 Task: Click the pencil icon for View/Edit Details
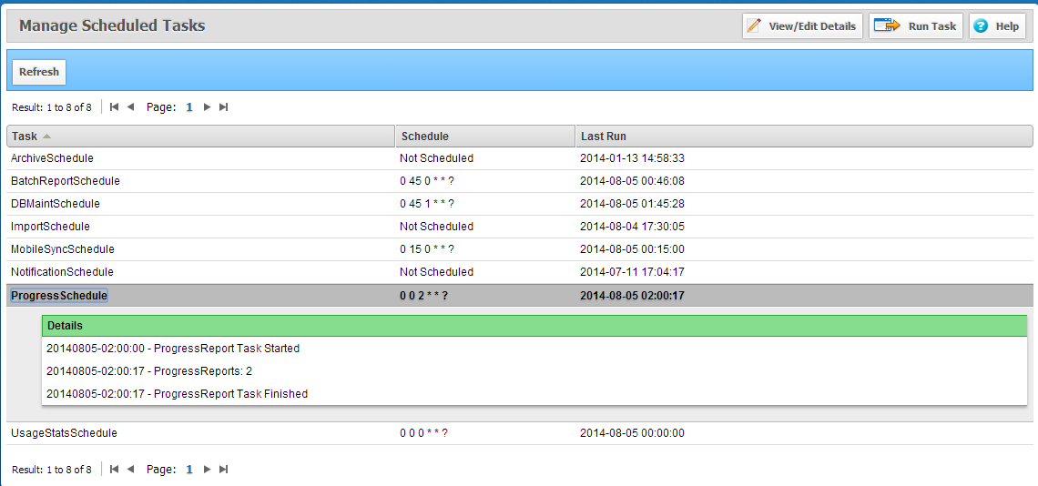coord(754,26)
